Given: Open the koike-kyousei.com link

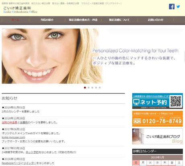Looking at the screenshot, I should [x=13, y=137].
